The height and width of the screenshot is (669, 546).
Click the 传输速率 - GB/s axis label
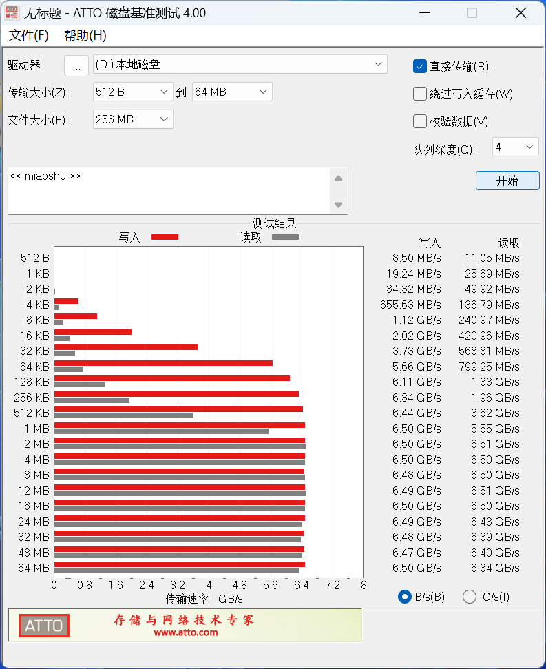click(x=204, y=599)
